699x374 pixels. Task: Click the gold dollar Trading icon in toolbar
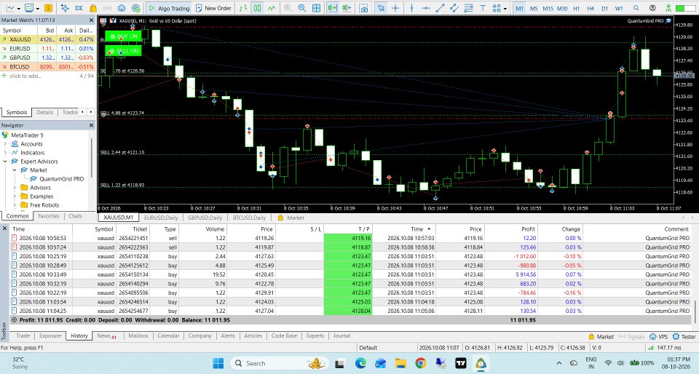tap(48, 8)
